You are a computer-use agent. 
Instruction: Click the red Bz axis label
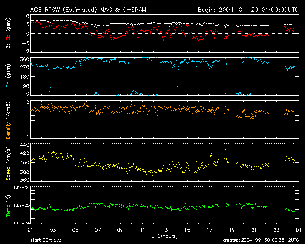tap(8, 37)
